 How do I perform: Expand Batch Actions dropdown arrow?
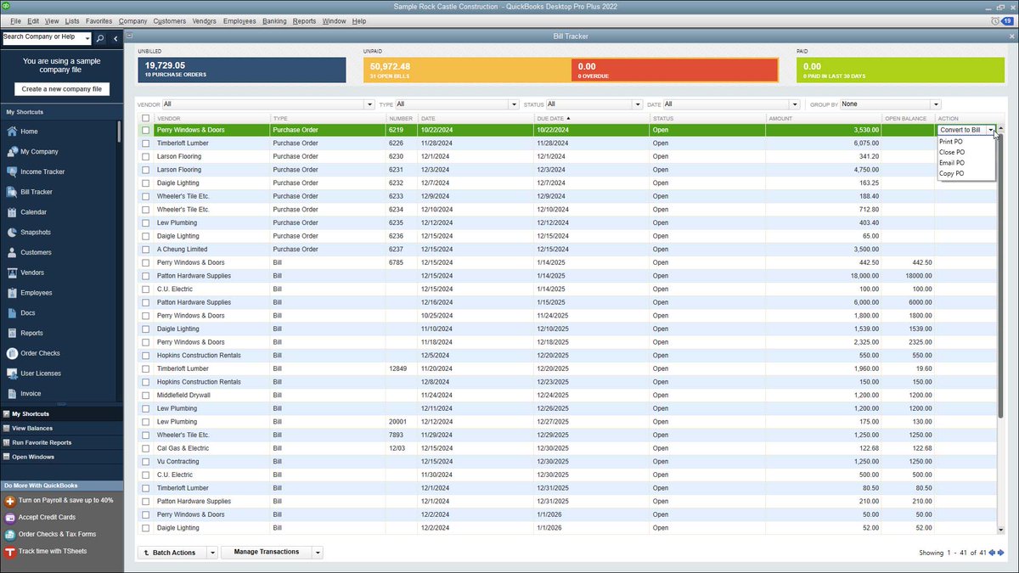[x=212, y=553]
